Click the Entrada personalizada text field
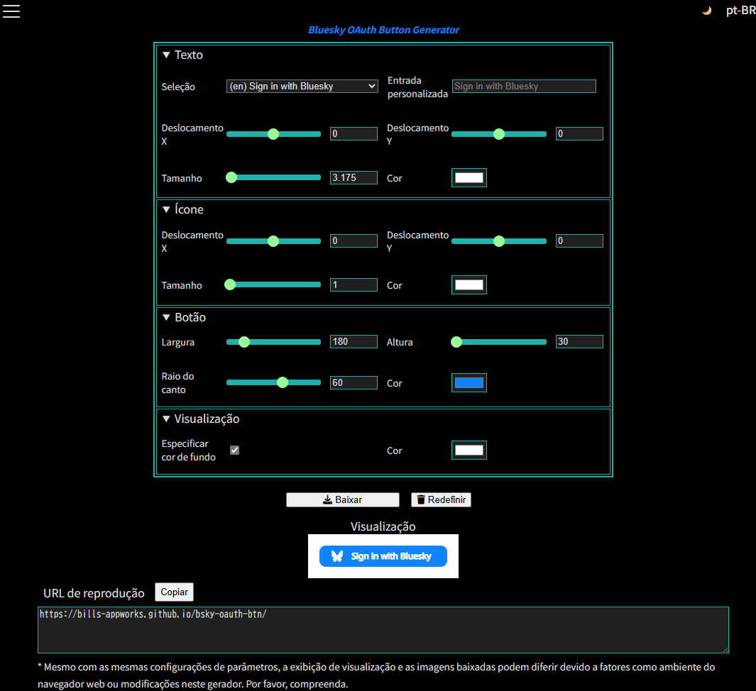Image resolution: width=756 pixels, height=691 pixels. pyautogui.click(x=524, y=87)
